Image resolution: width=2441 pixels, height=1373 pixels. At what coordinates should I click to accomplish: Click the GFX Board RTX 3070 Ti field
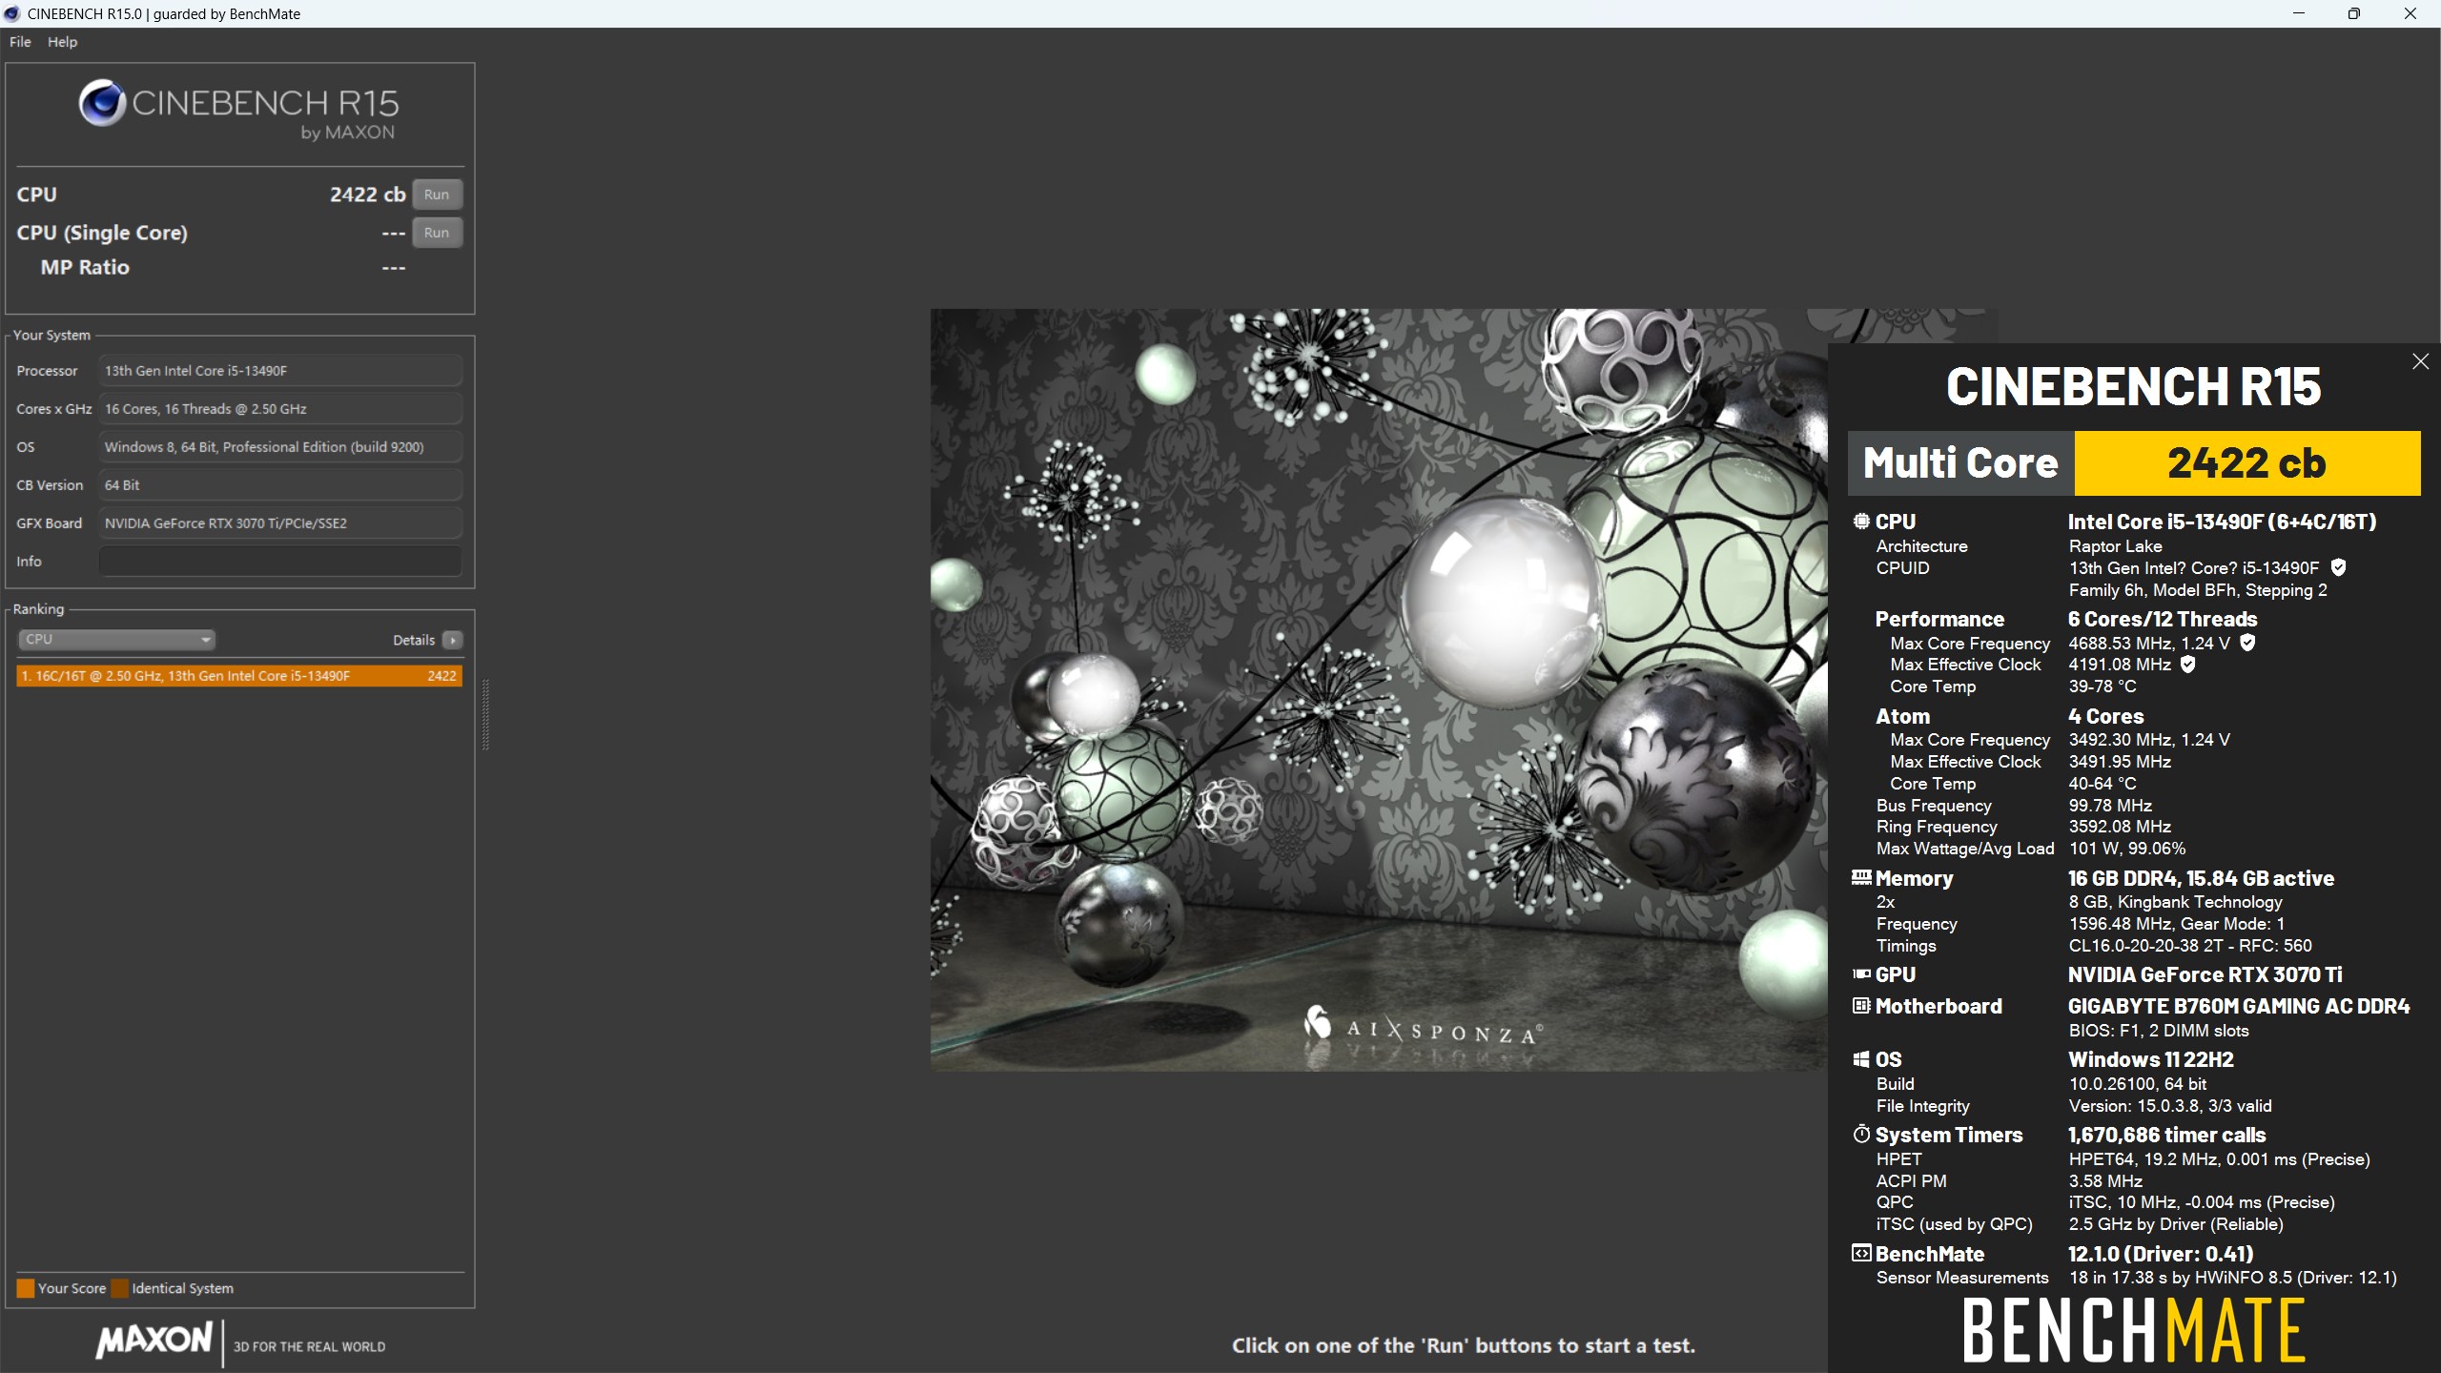(x=280, y=523)
